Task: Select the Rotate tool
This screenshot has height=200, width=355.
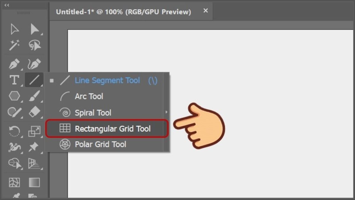Action: pos(14,131)
